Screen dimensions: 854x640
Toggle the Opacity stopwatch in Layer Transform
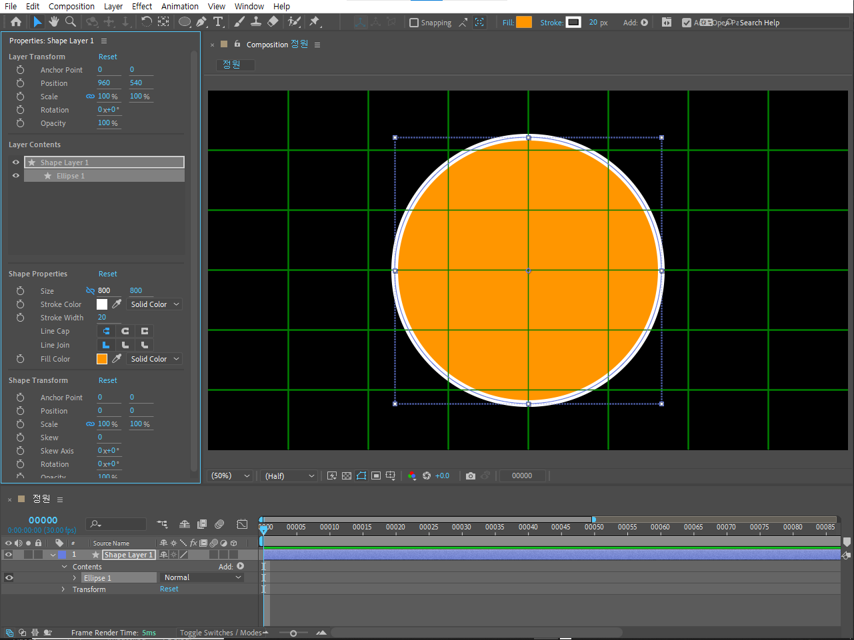(x=20, y=123)
